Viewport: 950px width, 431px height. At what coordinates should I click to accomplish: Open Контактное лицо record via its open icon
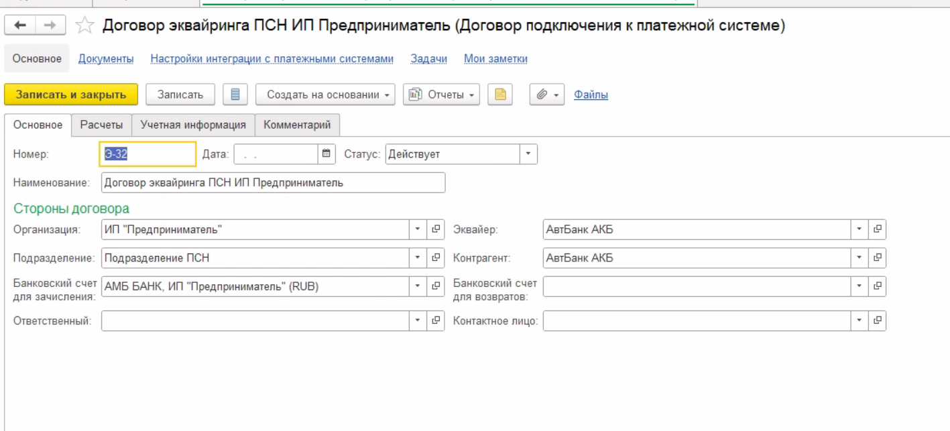click(x=877, y=320)
